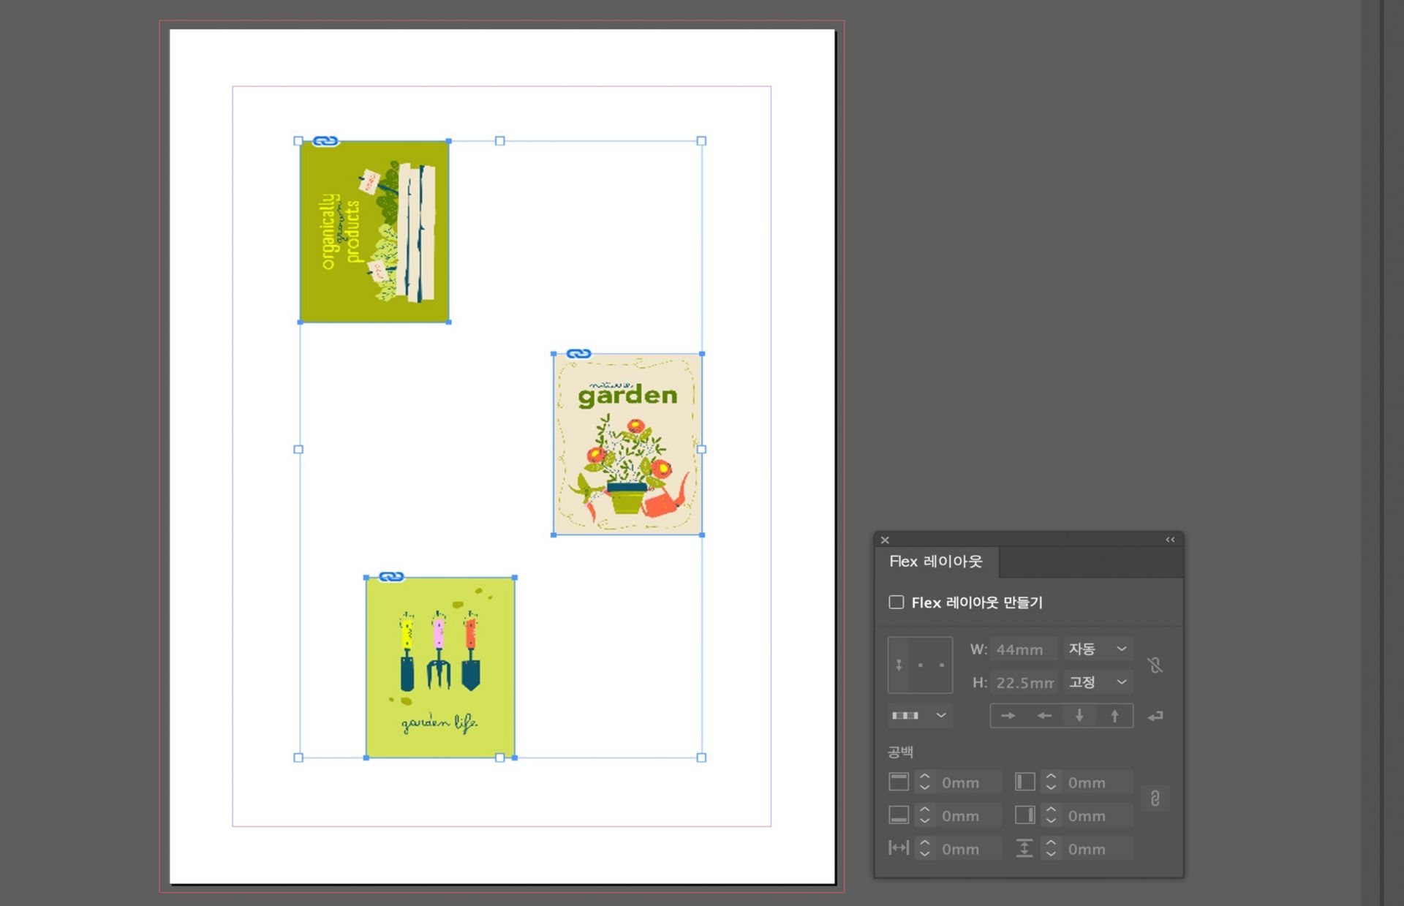Click the top padding stepper arrows
This screenshot has width=1404, height=906.
924,782
